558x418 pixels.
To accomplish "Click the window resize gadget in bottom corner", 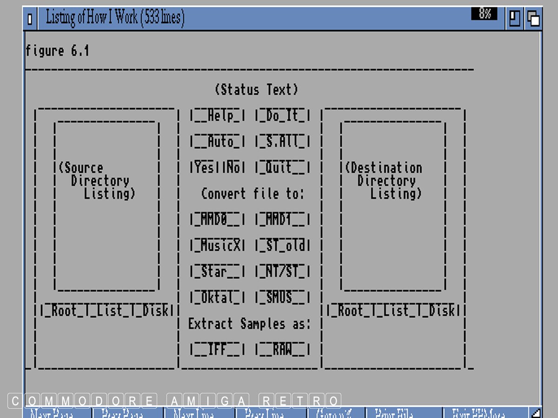I will point(536,412).
